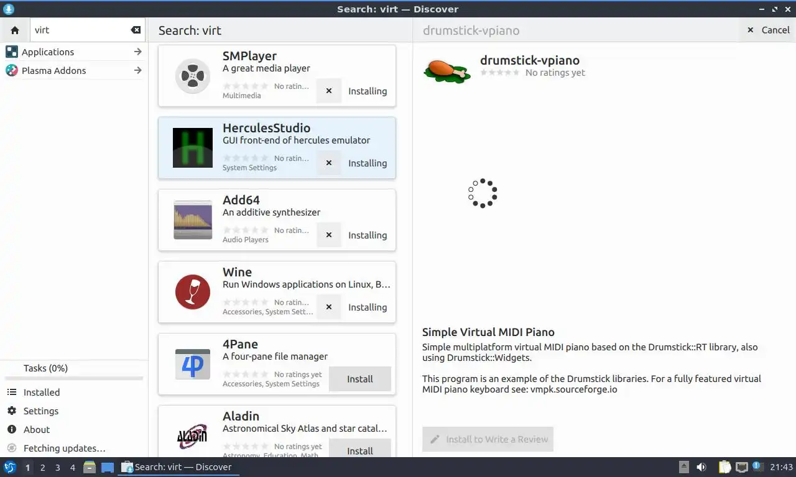Click the Wine title text
The height and width of the screenshot is (477, 796).
pyautogui.click(x=237, y=272)
